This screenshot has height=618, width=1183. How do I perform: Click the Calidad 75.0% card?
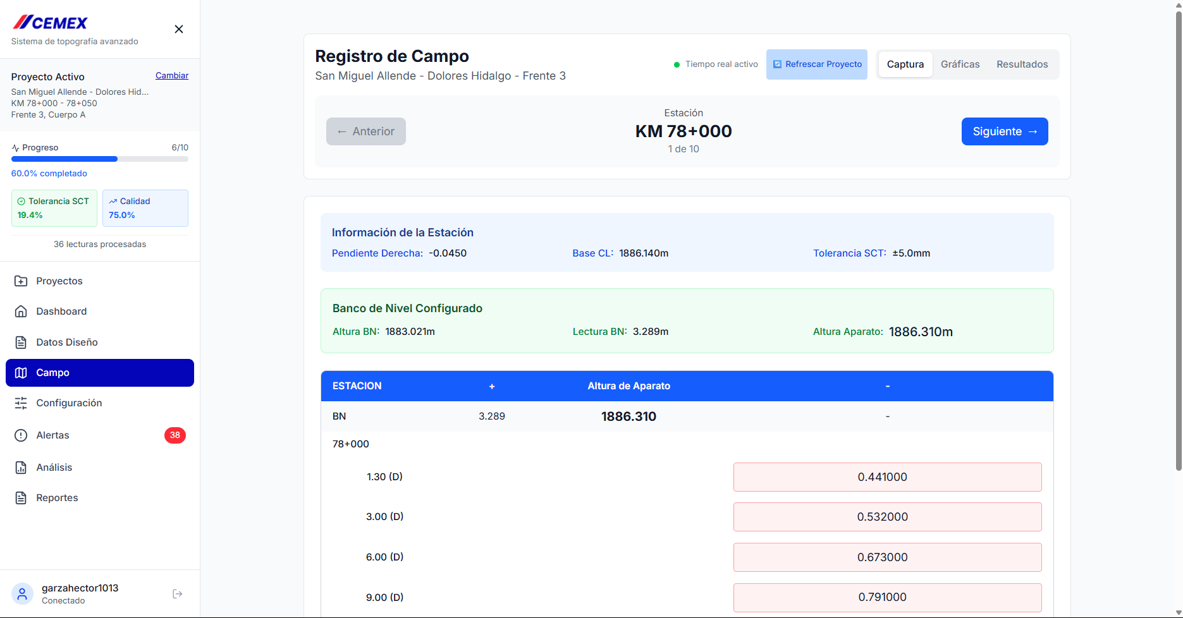coord(145,208)
